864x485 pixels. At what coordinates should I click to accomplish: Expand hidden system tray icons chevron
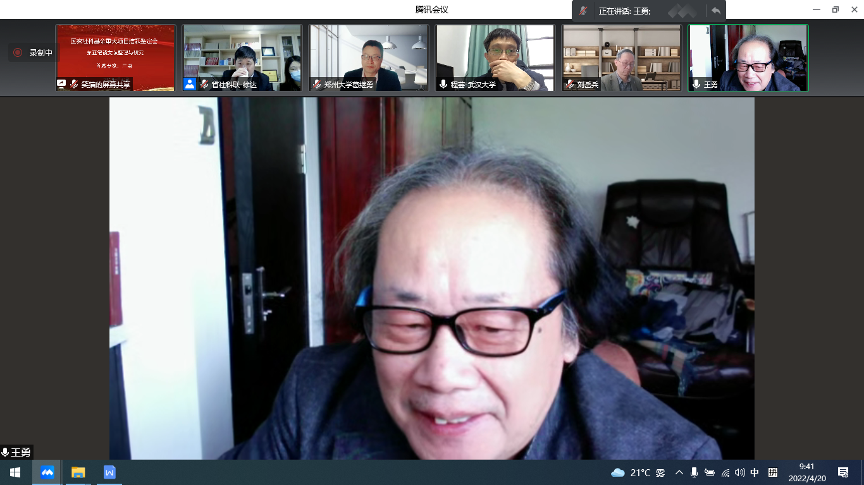[679, 472]
